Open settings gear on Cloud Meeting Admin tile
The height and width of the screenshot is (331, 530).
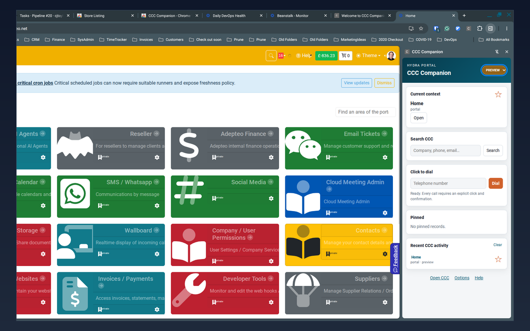coord(385,213)
